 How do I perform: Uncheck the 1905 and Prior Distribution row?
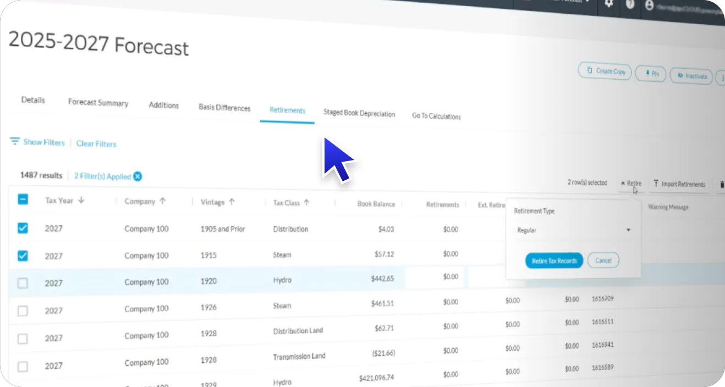[x=23, y=228]
